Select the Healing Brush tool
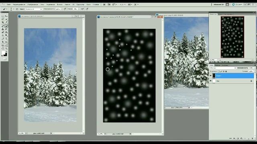This screenshot has width=257, height=144. coord(3,26)
